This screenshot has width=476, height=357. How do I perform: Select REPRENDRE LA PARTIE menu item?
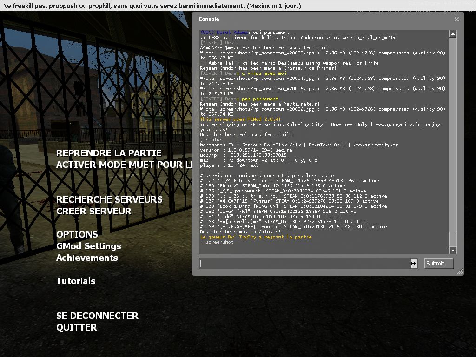point(109,153)
